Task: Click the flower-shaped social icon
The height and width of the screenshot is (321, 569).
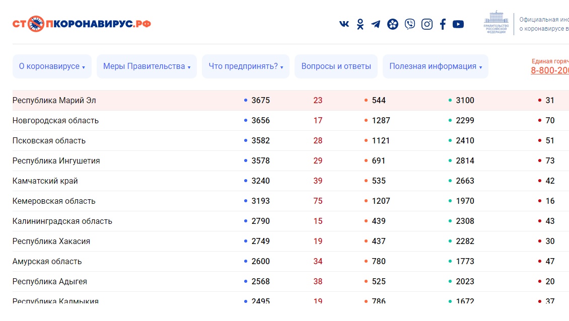Action: coord(393,24)
